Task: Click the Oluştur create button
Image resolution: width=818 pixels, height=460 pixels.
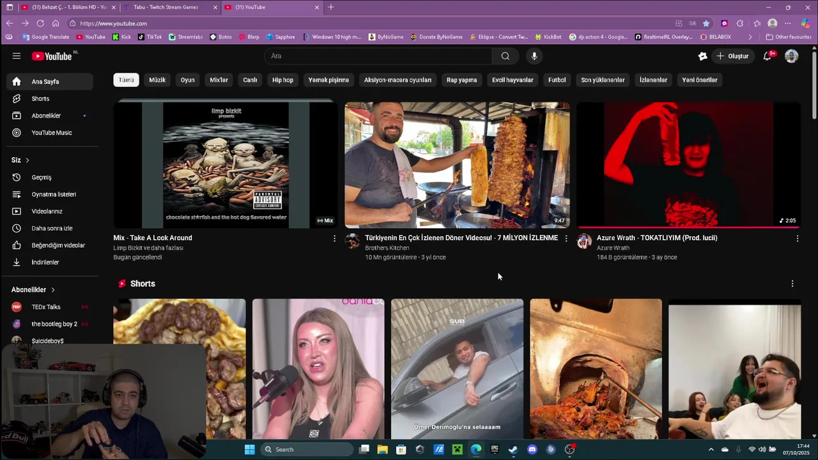Action: 732,56
